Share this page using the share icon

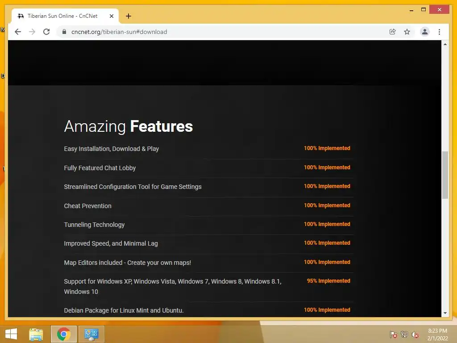click(x=393, y=32)
